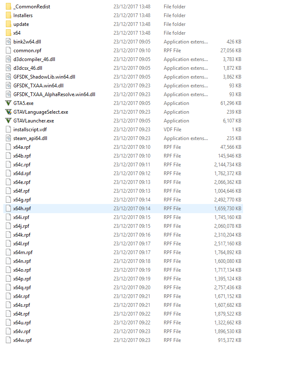Click the steam_api64.dll file icon
The width and height of the screenshot is (299, 367).
tap(8, 138)
